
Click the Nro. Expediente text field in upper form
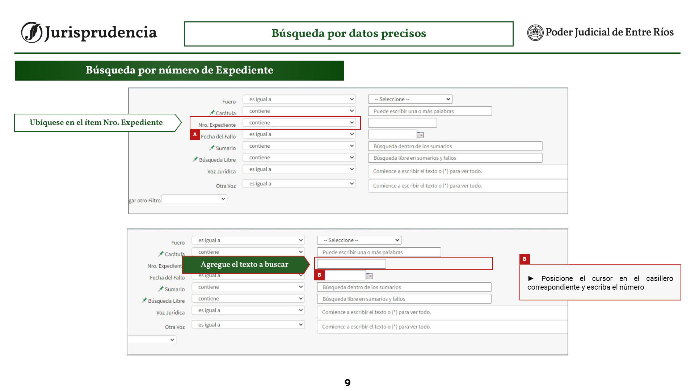(403, 123)
